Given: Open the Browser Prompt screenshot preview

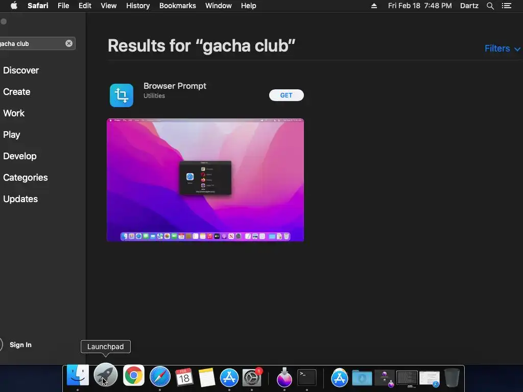Looking at the screenshot, I should [205, 180].
